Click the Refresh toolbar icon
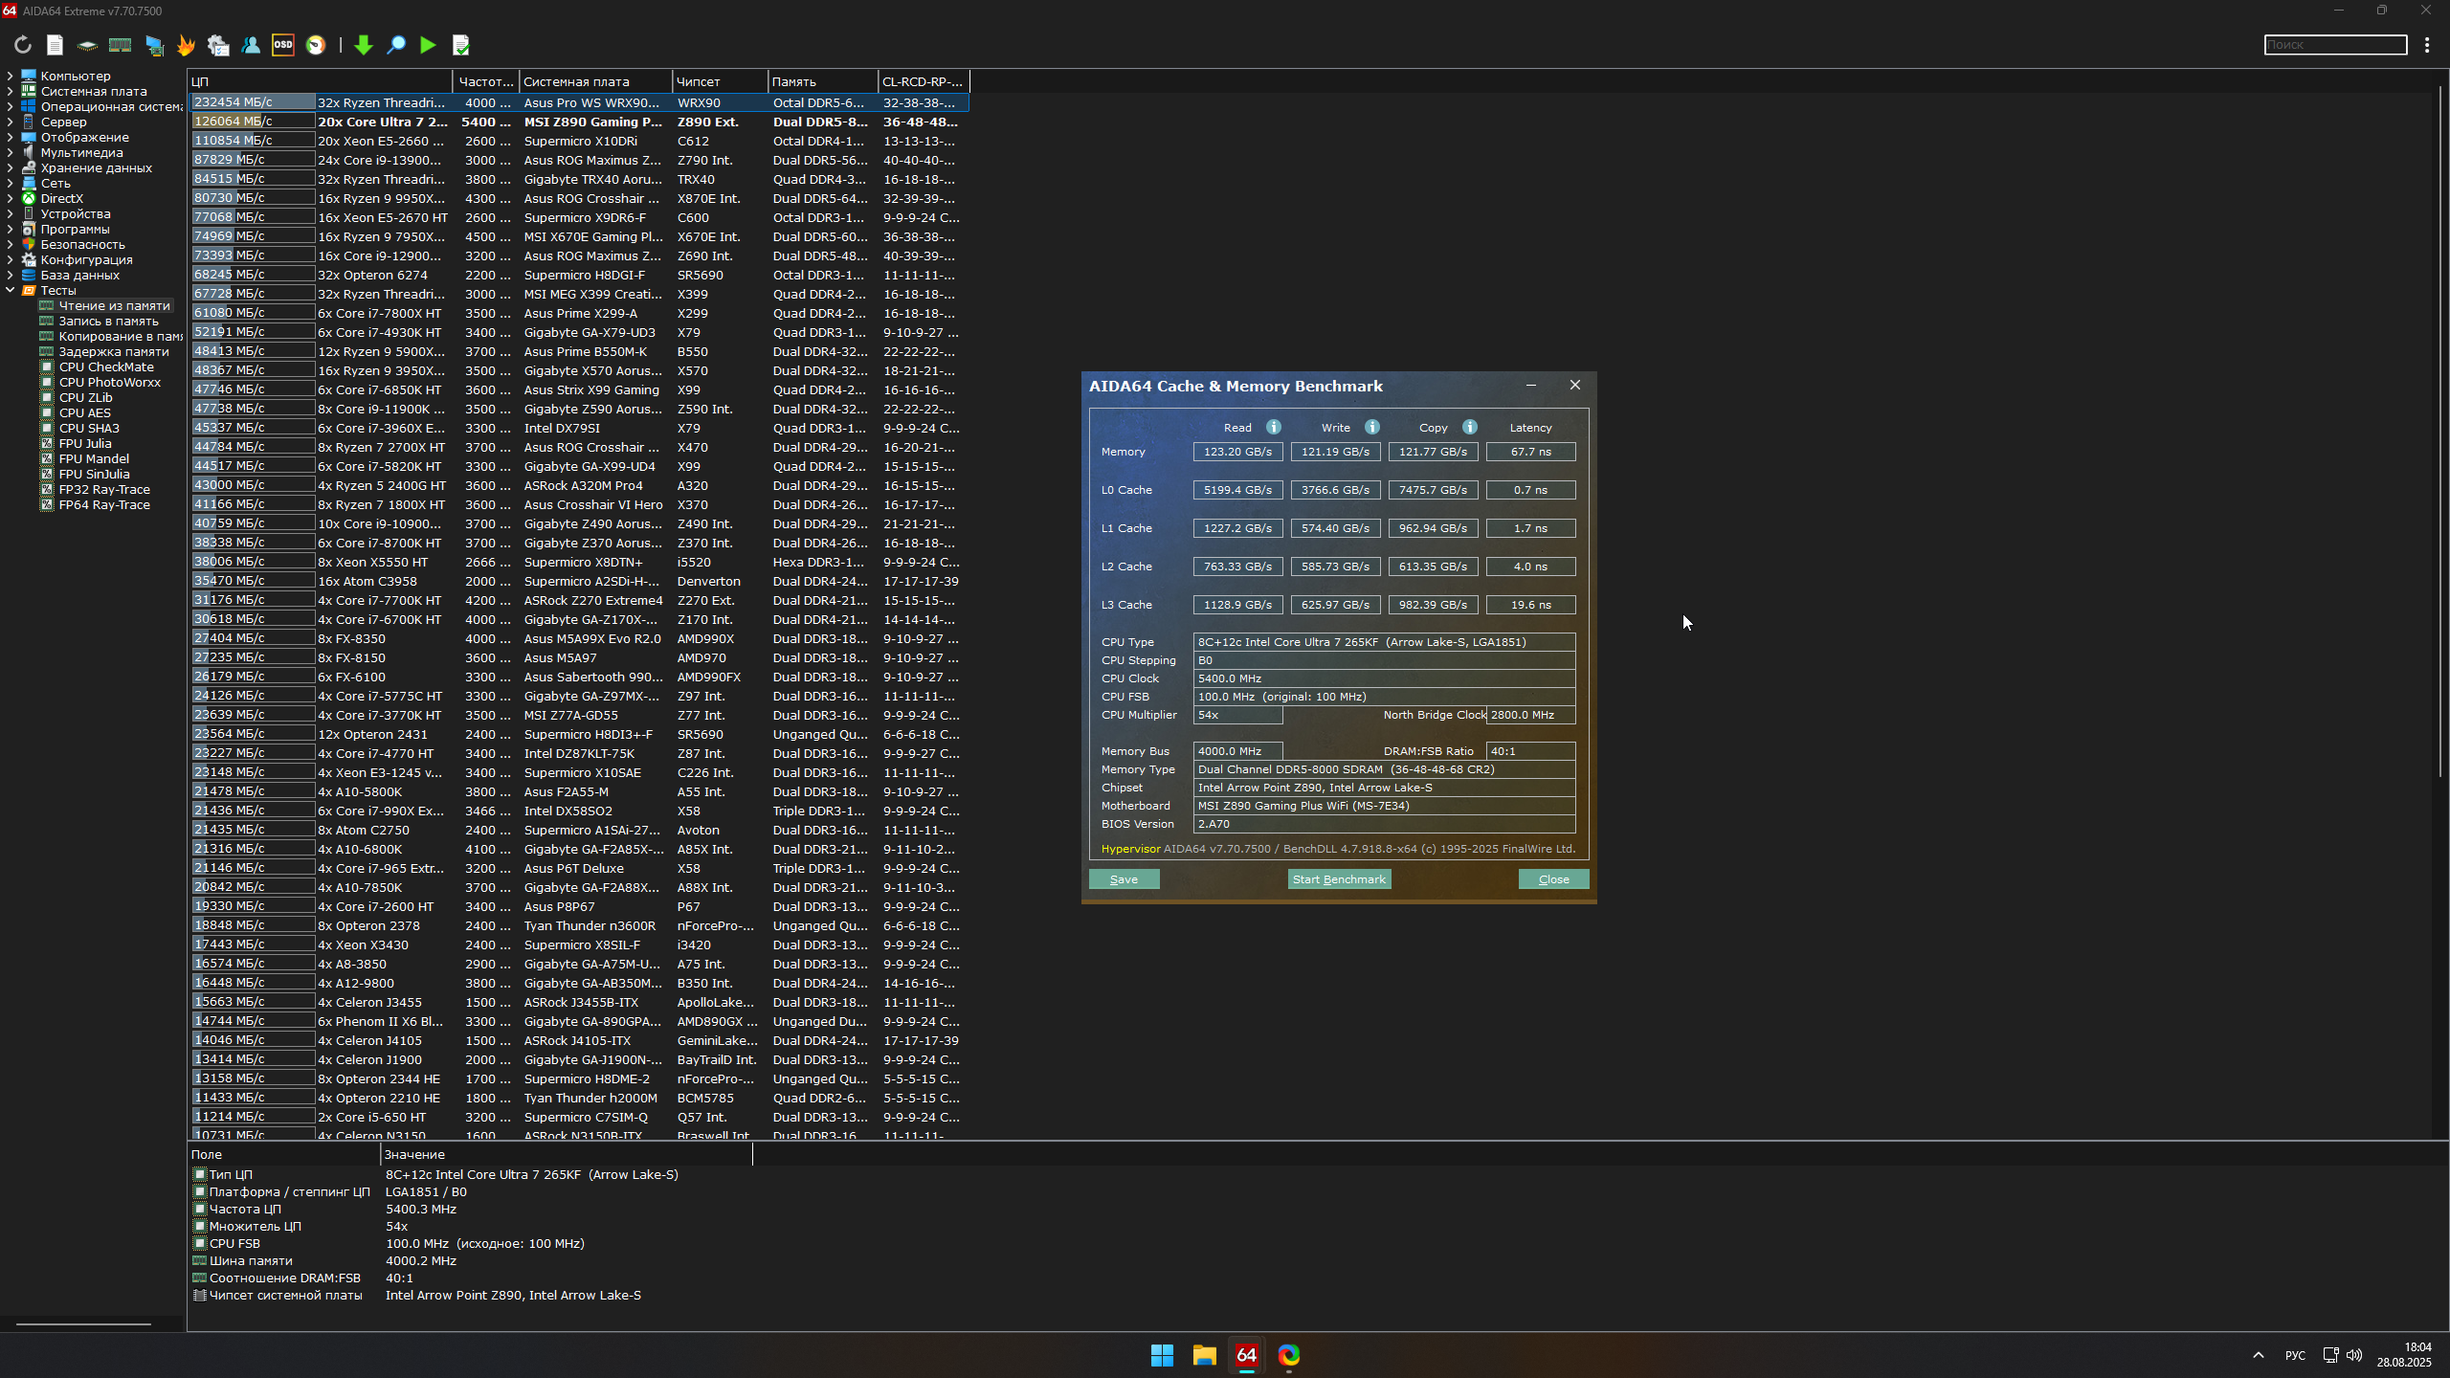Screen dimensions: 2450x1378 23,45
